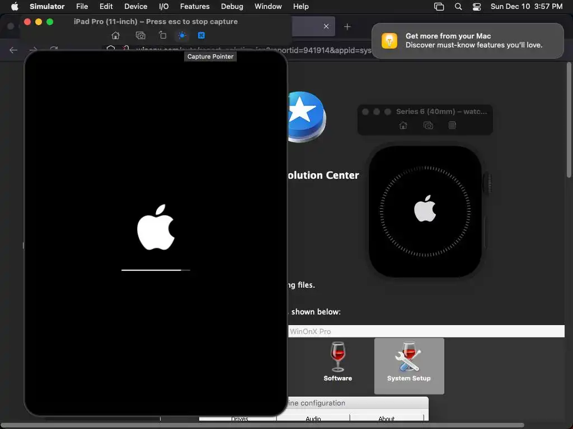Rotate the iPad Pro simulator
The height and width of the screenshot is (429, 573).
(163, 35)
